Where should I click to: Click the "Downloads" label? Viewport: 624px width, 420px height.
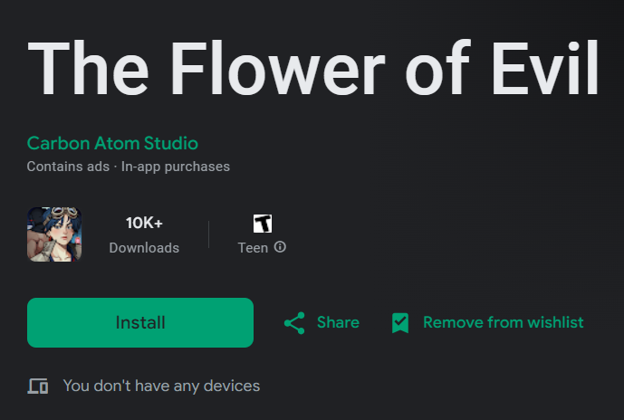pos(144,248)
